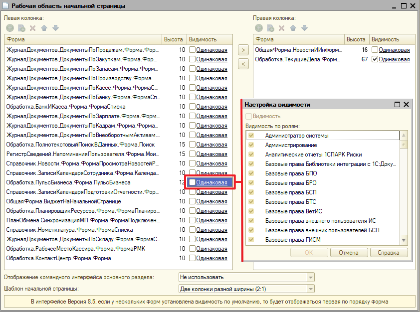Open Одинаковая link for Обработка.КонтактЦентр row
The width and height of the screenshot is (420, 312).
coord(211,258)
